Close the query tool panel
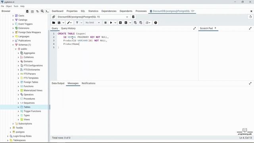This screenshot has width=254, height=143. pos(251,11)
